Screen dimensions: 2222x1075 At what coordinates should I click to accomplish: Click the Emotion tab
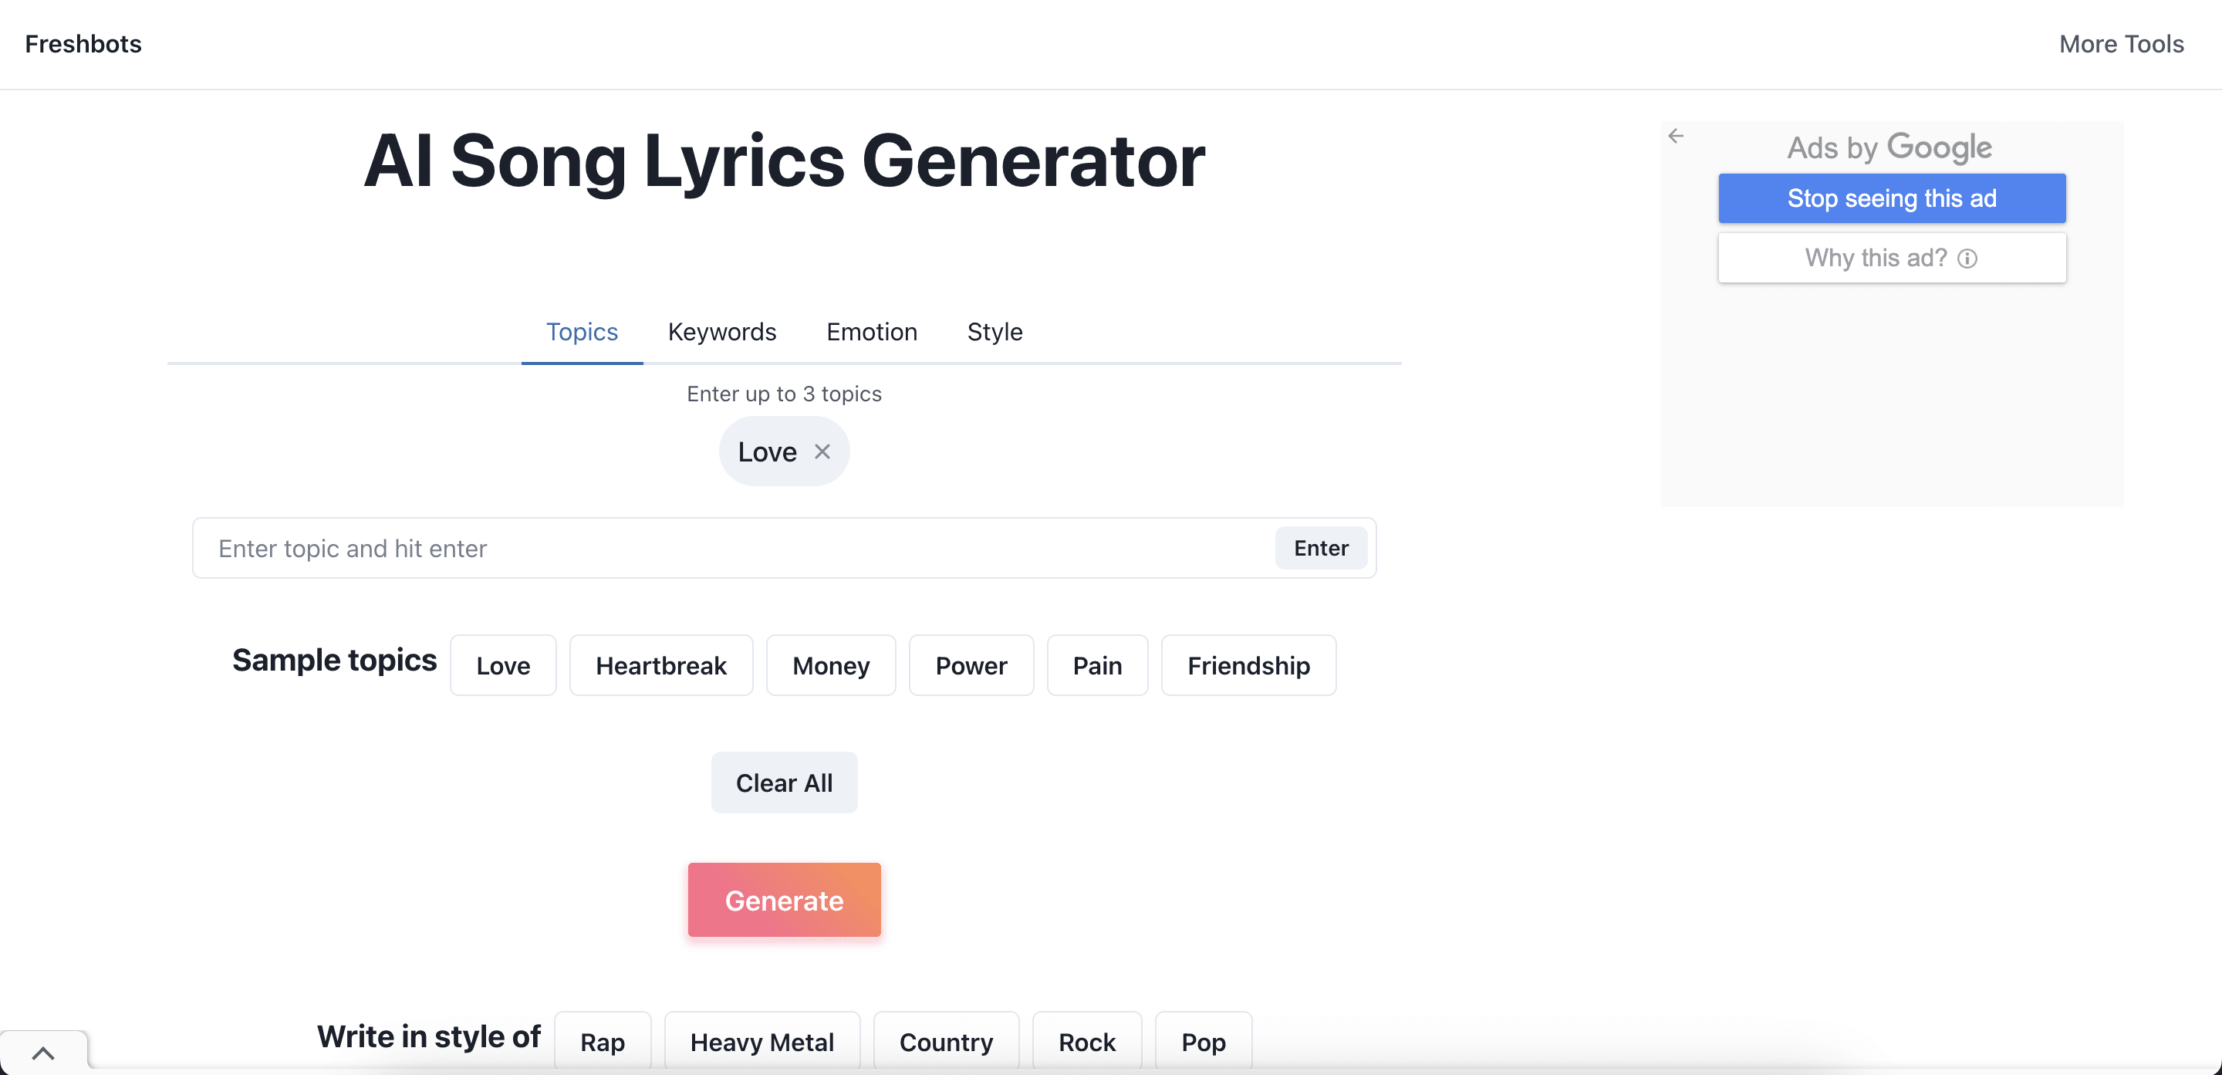click(872, 332)
